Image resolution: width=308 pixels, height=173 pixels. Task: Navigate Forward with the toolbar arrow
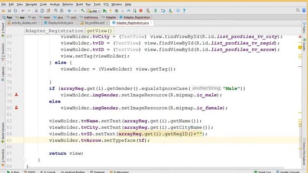click(75, 11)
